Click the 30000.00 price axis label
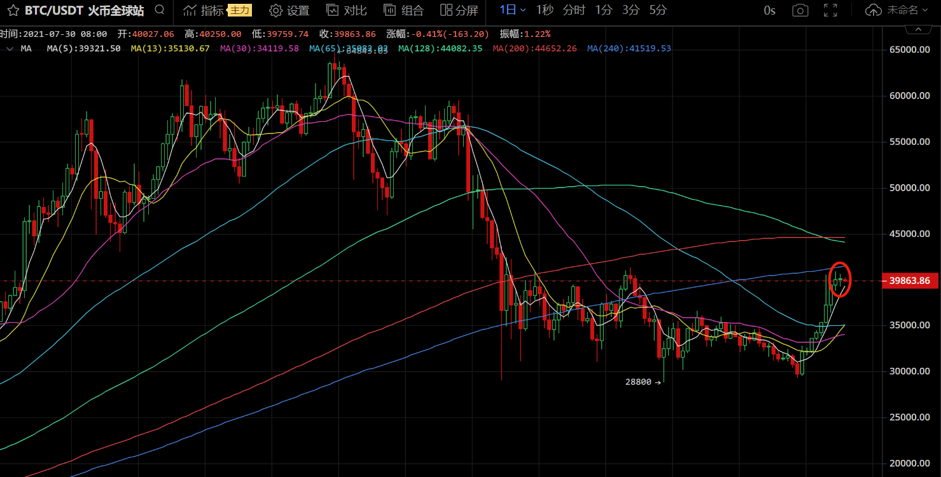Image resolution: width=941 pixels, height=477 pixels. [x=911, y=371]
